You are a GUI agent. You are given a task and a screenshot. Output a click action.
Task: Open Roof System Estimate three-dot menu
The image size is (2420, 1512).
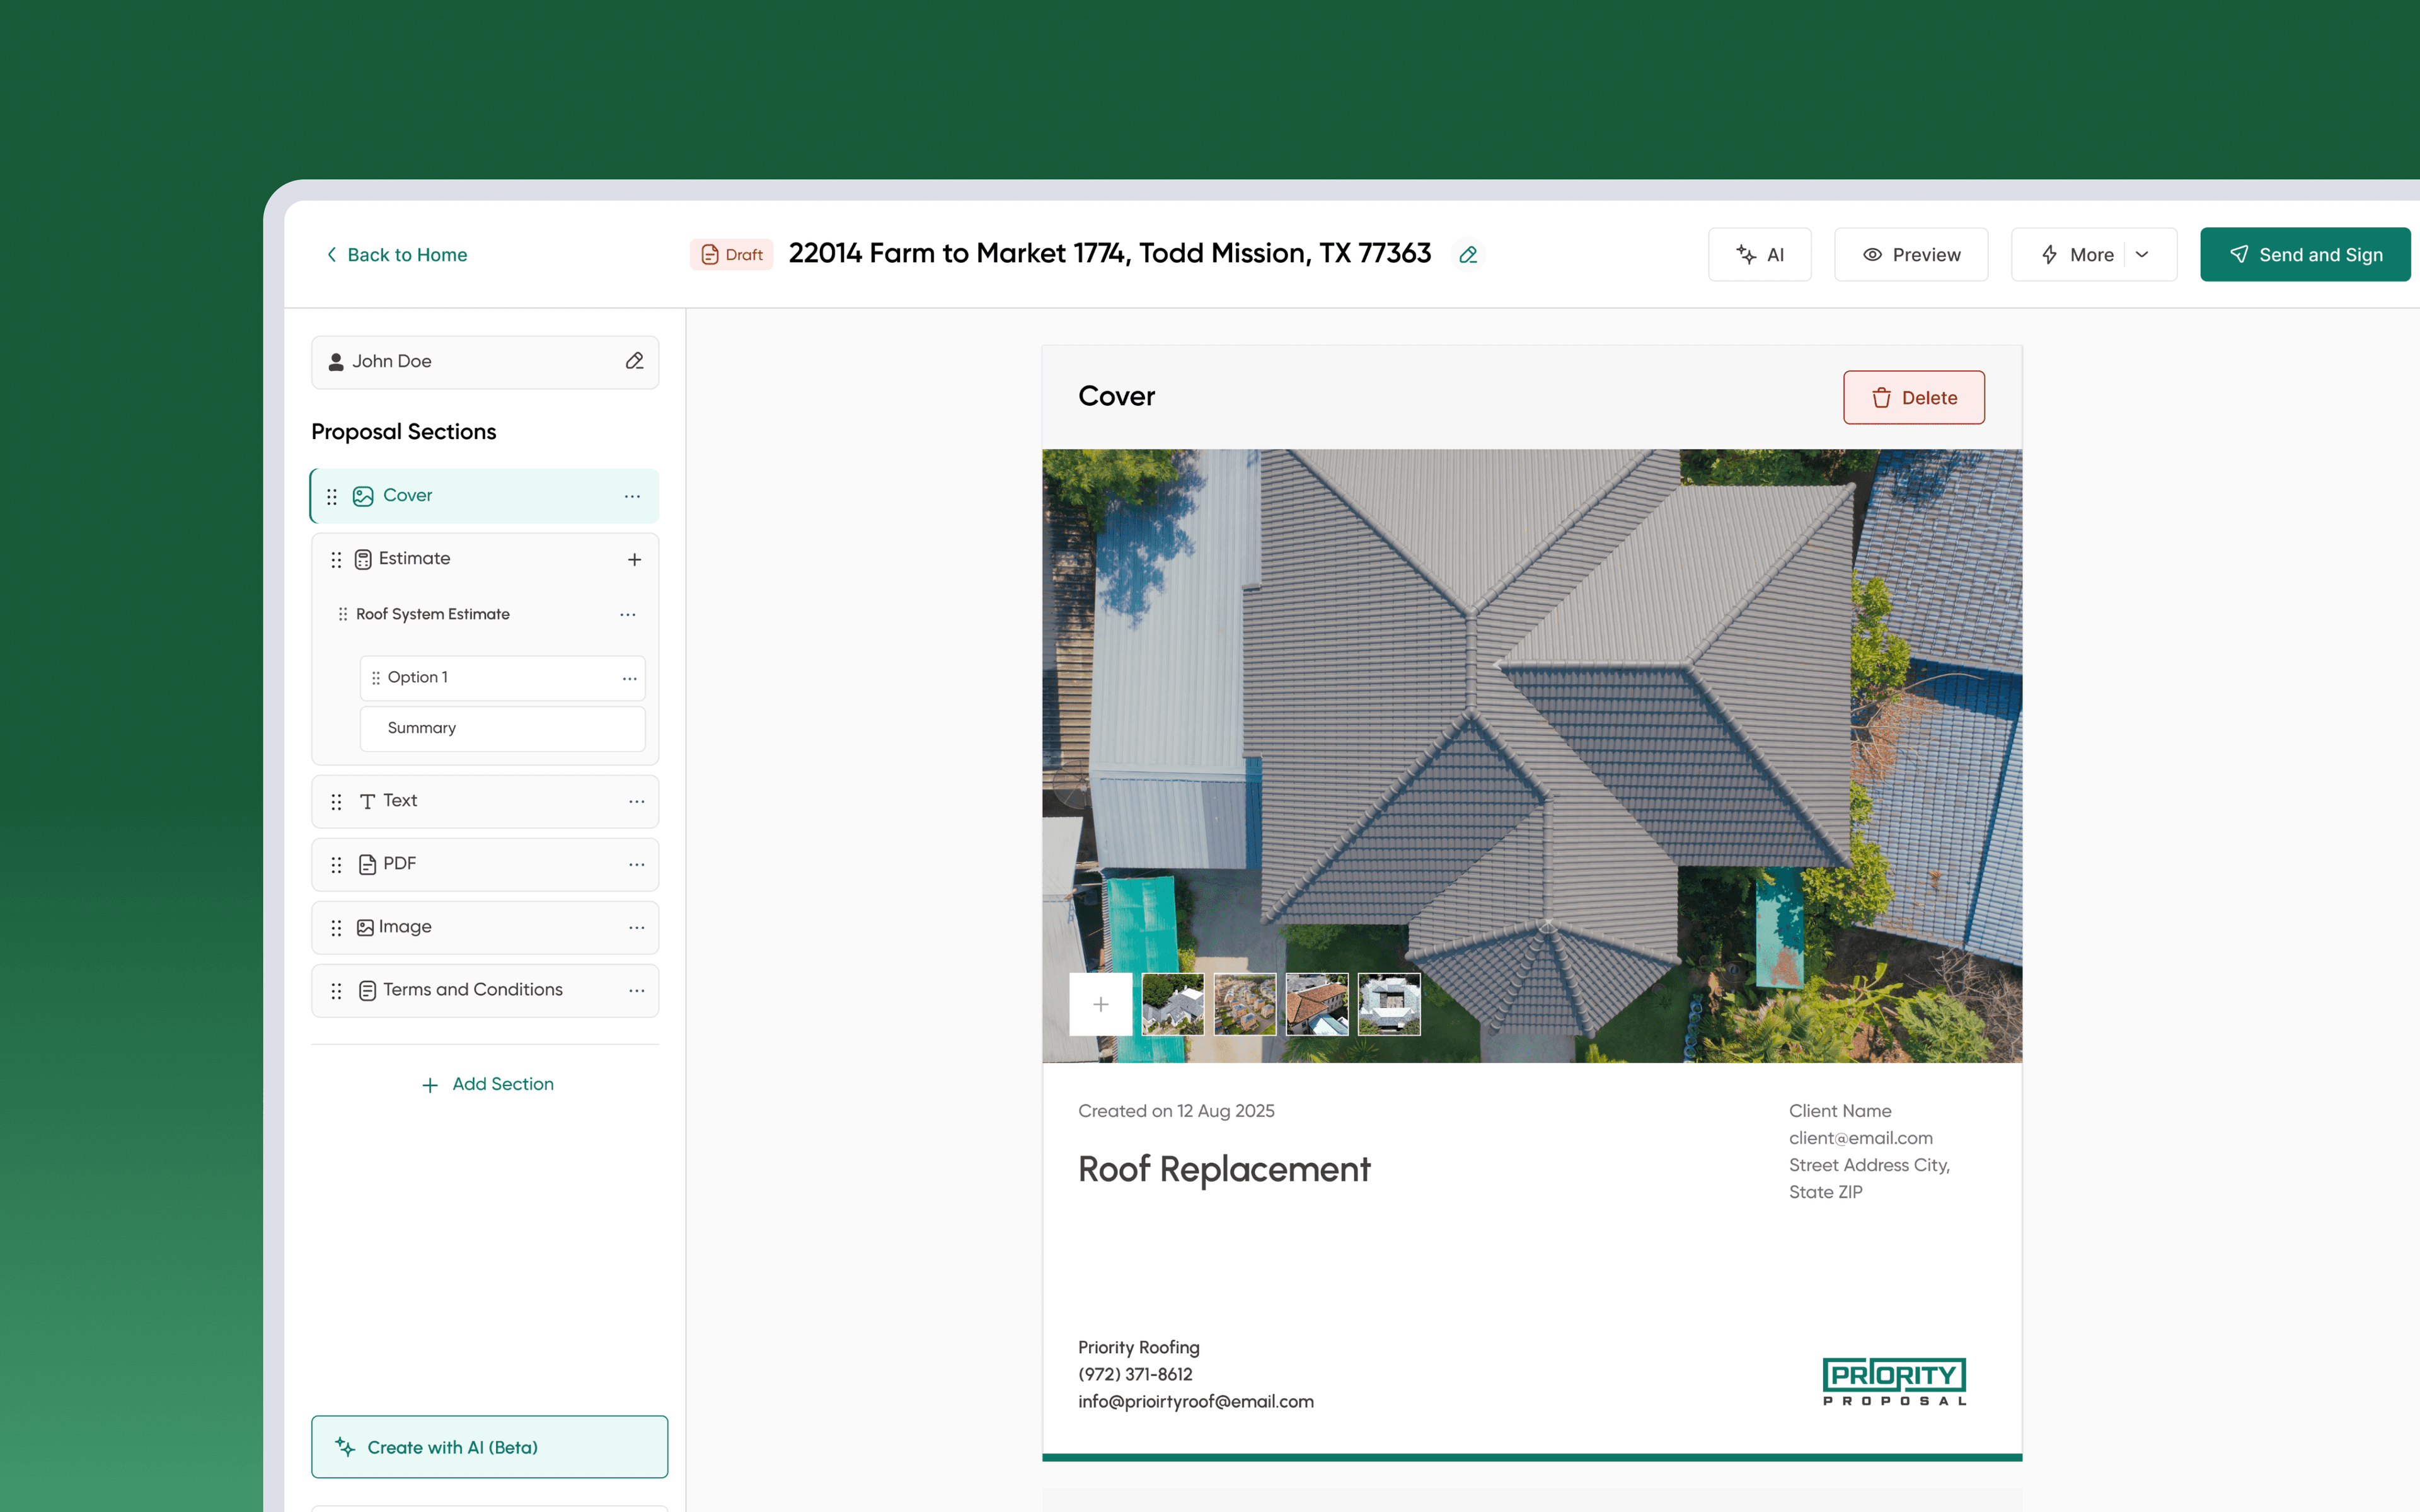pyautogui.click(x=627, y=614)
